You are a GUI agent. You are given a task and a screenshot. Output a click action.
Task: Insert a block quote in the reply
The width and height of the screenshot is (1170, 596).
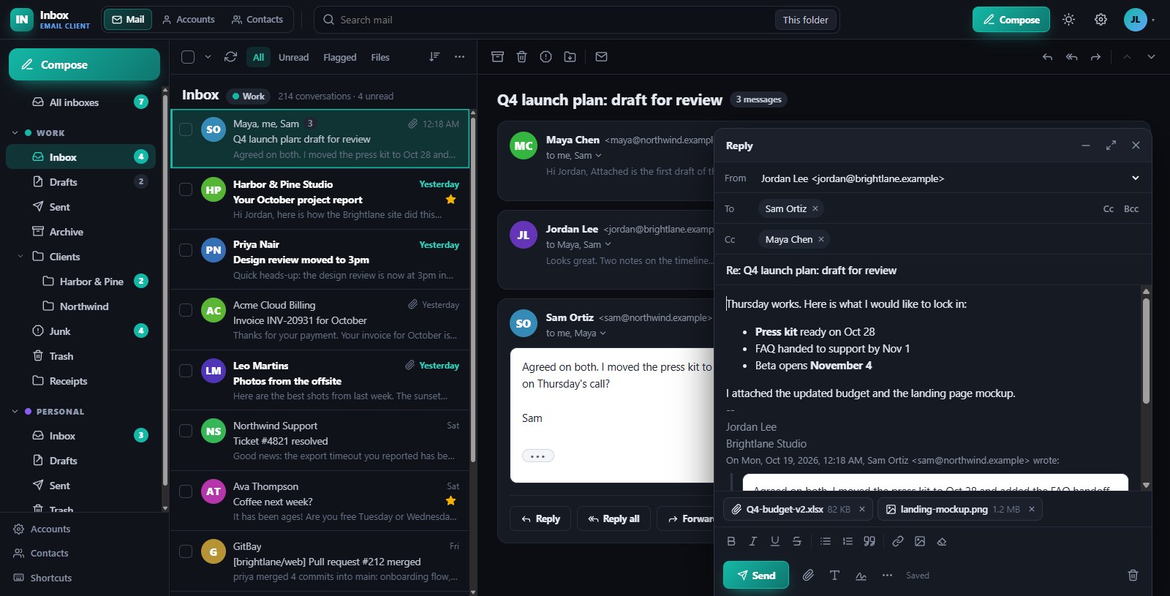869,541
